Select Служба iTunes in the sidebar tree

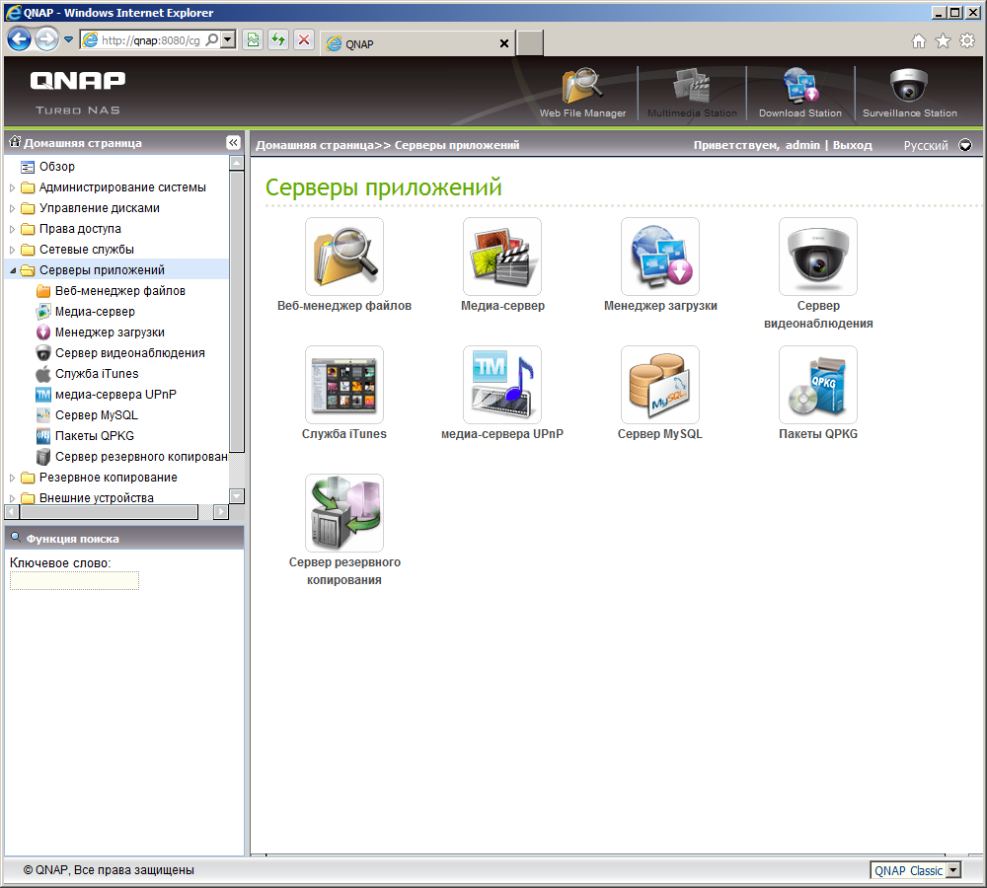click(97, 374)
